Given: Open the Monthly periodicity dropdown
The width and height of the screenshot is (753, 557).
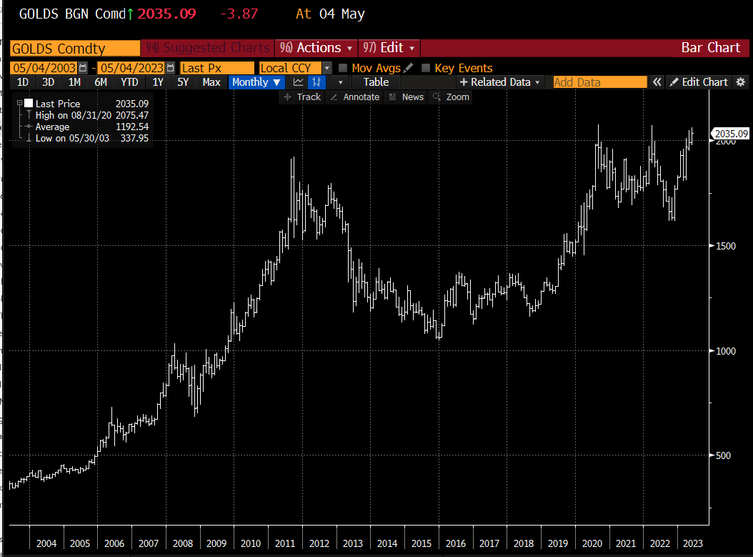Looking at the screenshot, I should (256, 82).
